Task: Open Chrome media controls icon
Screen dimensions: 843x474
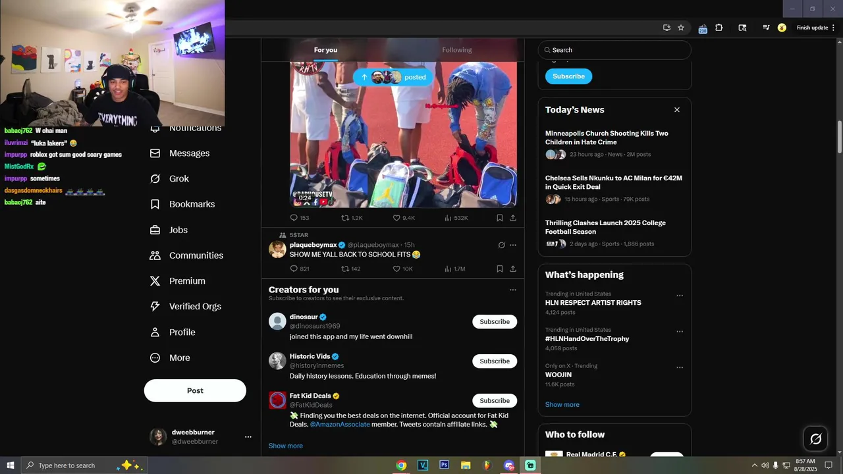Action: point(766,28)
